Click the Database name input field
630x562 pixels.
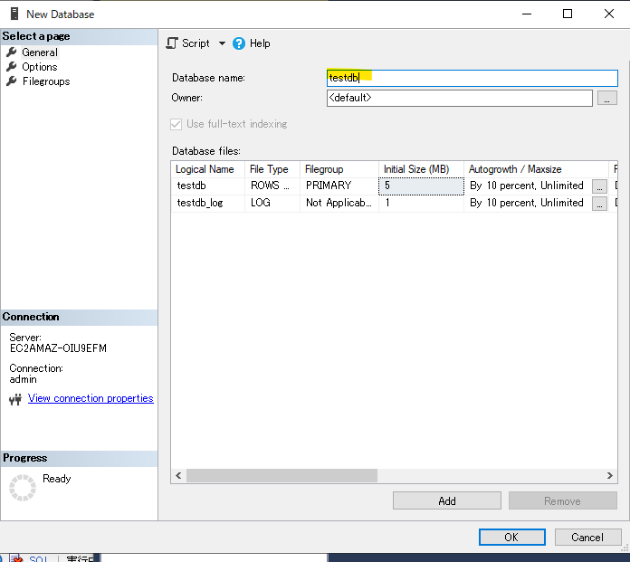pyautogui.click(x=472, y=78)
